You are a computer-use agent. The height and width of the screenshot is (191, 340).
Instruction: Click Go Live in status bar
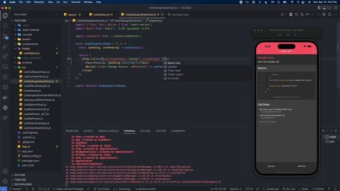point(288,189)
